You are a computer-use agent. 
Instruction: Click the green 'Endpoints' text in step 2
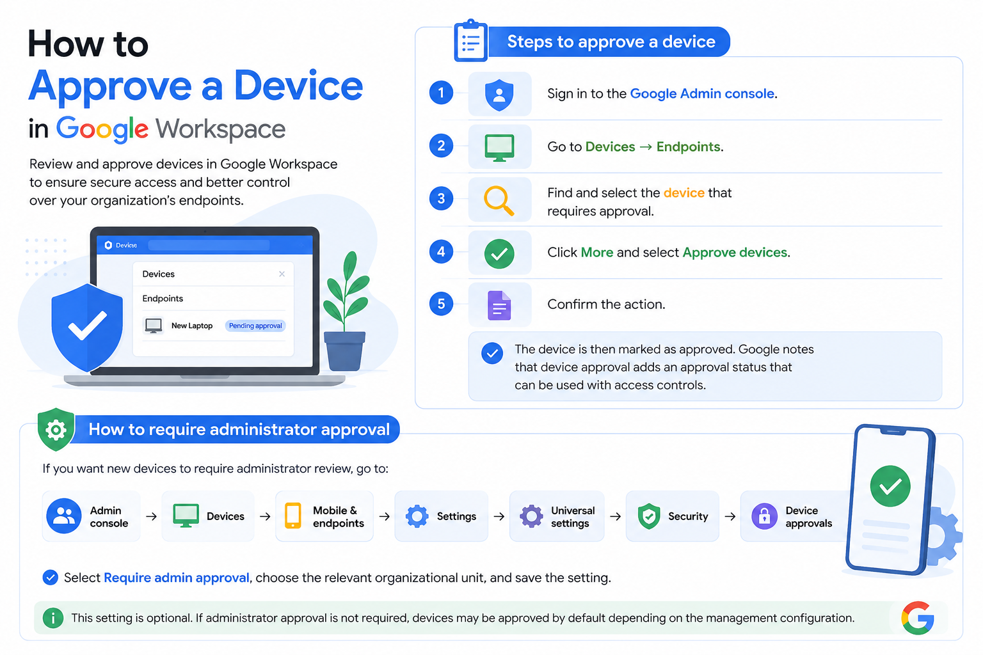click(x=689, y=147)
